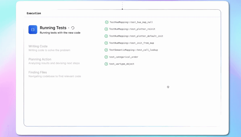Click the Execution panel title
This screenshot has width=241, height=137.
tap(34, 13)
